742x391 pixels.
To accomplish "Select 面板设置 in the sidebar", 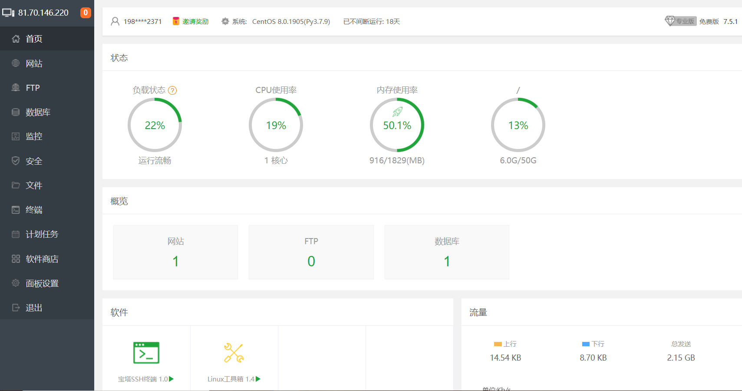I will point(47,283).
